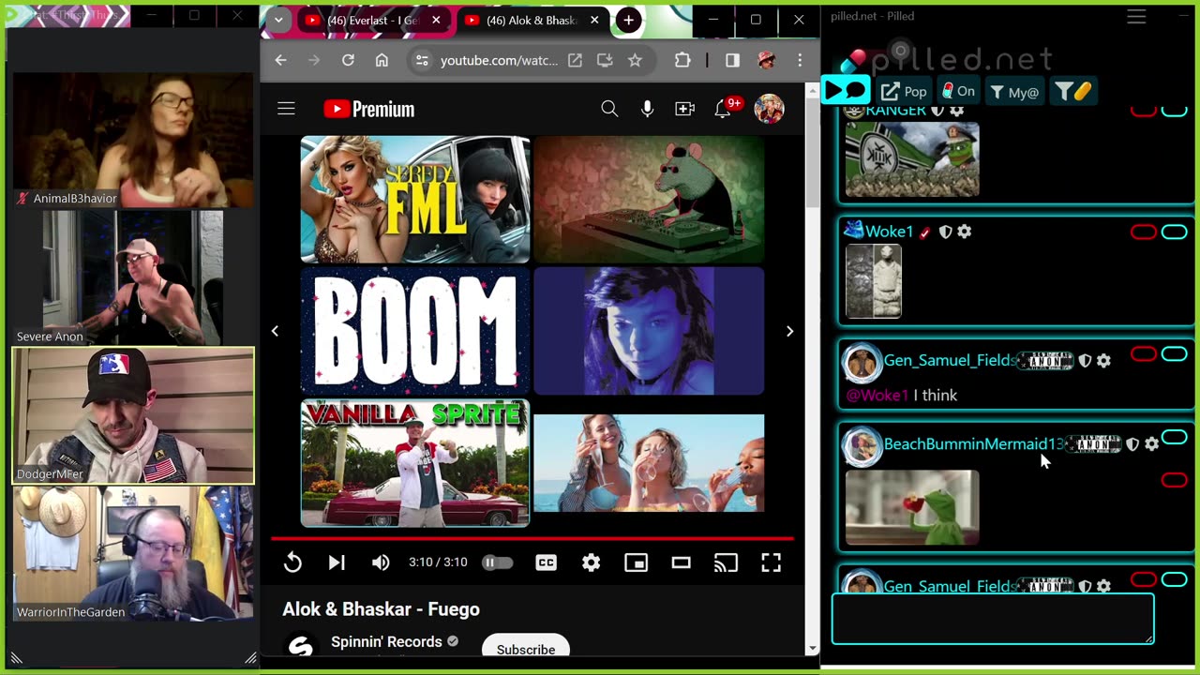This screenshot has width=1200, height=675.
Task: Close the Everlast tab
Action: point(436,20)
